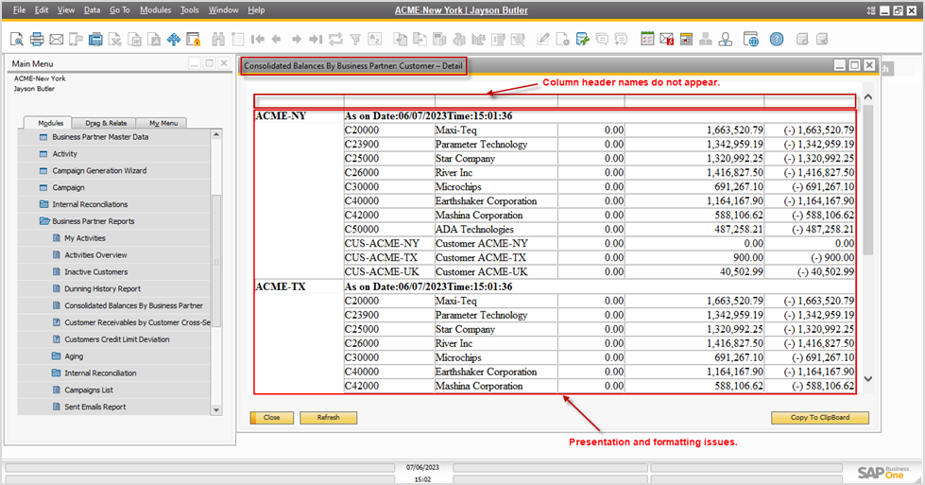Collapse the Business Partner Reports folder
Viewport: 925px width, 485px height.
[43, 221]
